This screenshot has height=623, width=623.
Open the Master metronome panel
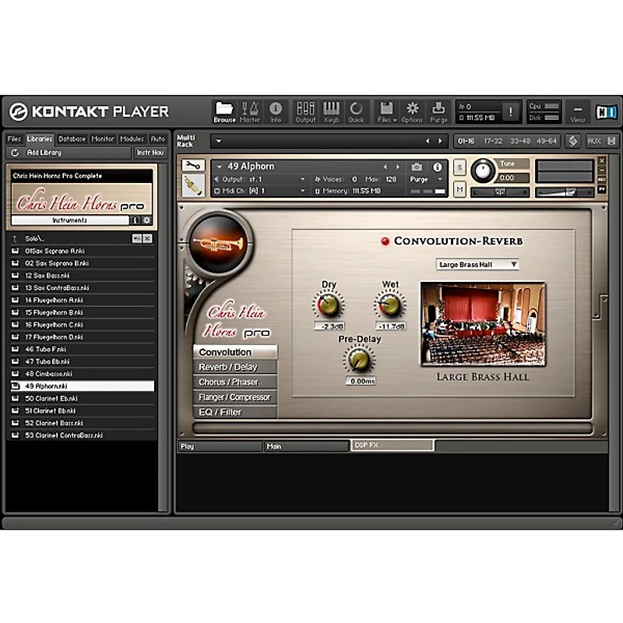coord(250,111)
